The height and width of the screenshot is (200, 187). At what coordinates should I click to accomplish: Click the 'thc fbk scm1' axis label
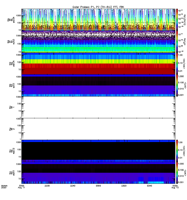click(12, 173)
